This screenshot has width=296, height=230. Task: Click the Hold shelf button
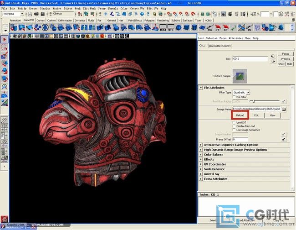[163, 28]
